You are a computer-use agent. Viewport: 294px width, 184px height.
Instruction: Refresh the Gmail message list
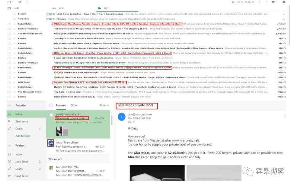coord(20,2)
